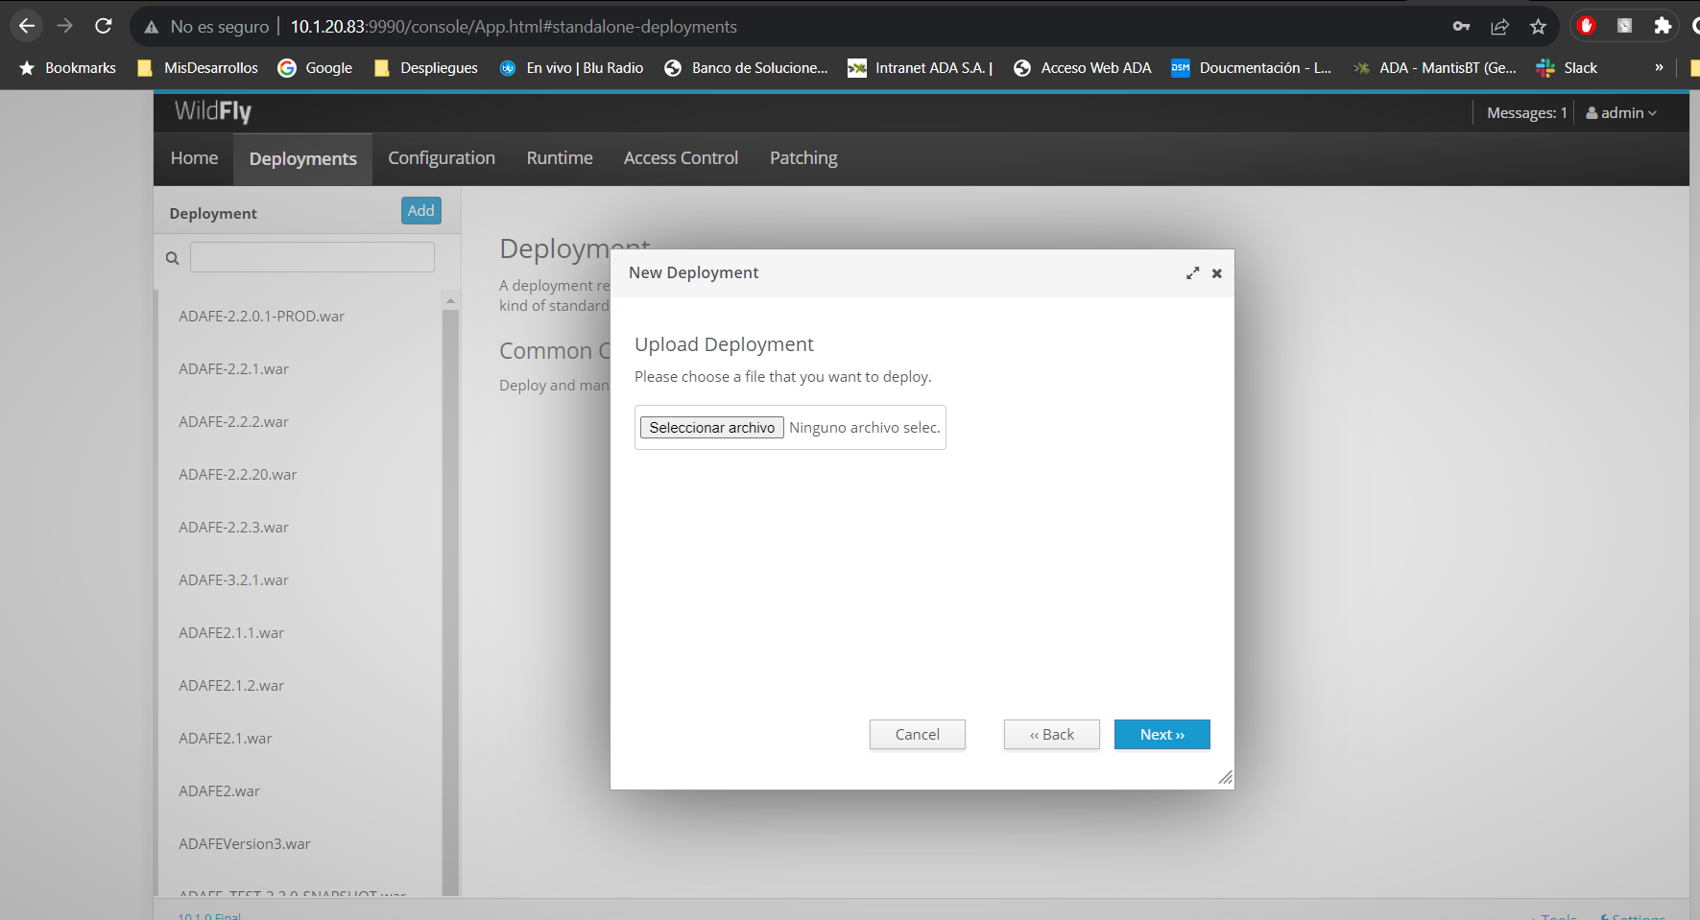1700x920 pixels.
Task: Click the Seleccionar archivo file button
Action: pyautogui.click(x=711, y=428)
